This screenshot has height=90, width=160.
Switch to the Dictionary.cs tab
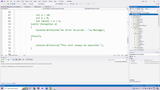coord(27,7)
